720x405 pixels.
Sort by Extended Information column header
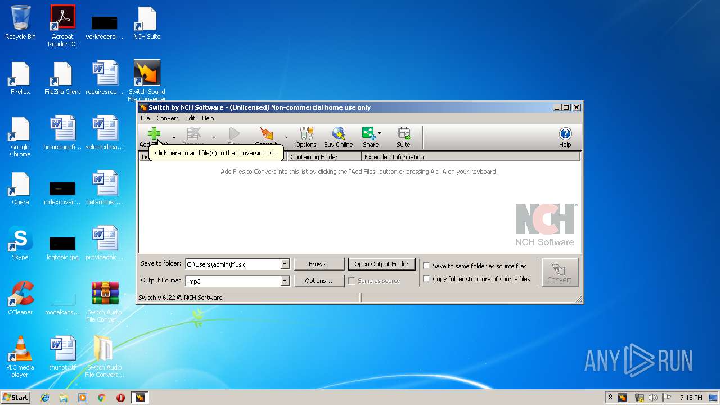click(x=471, y=157)
